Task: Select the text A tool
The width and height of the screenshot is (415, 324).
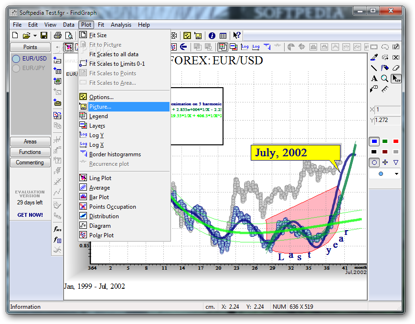Action: tap(374, 79)
